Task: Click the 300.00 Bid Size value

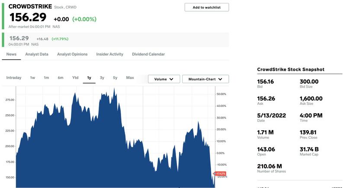Action: click(x=309, y=81)
